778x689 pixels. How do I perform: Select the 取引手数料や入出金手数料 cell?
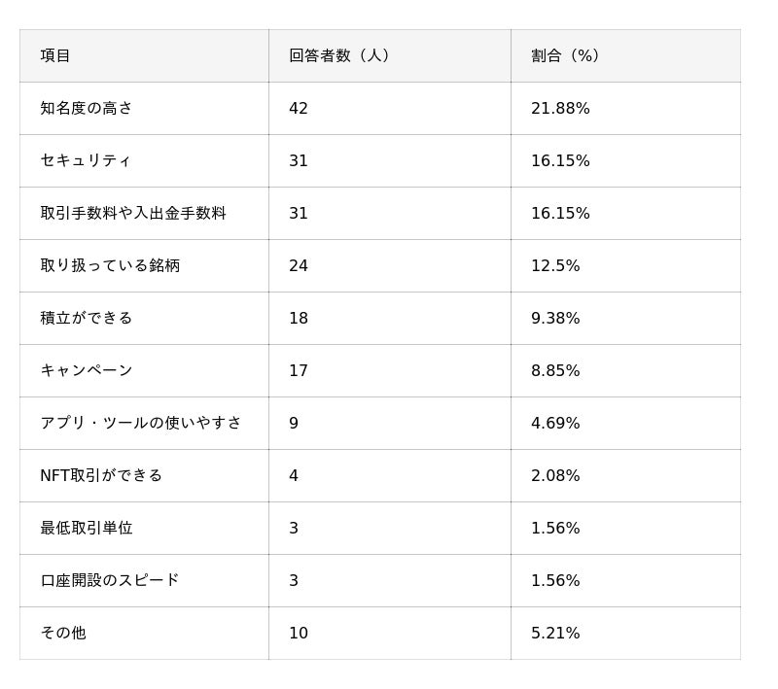[133, 213]
